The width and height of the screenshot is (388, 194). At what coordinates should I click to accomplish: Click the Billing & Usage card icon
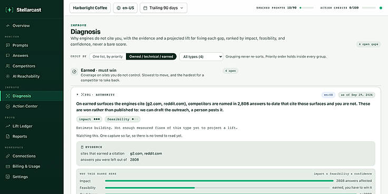tap(8, 167)
